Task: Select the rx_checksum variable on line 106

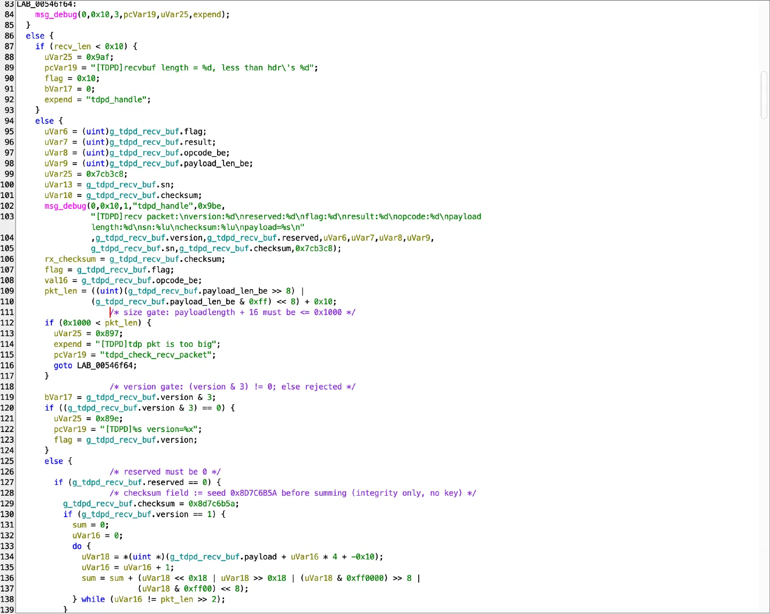Action: point(70,259)
